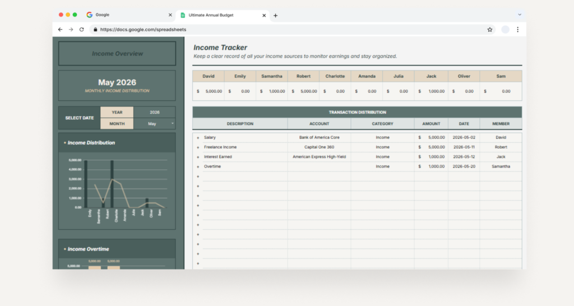This screenshot has width=574, height=306.
Task: Click the Freelance Income description cell
Action: coord(246,147)
